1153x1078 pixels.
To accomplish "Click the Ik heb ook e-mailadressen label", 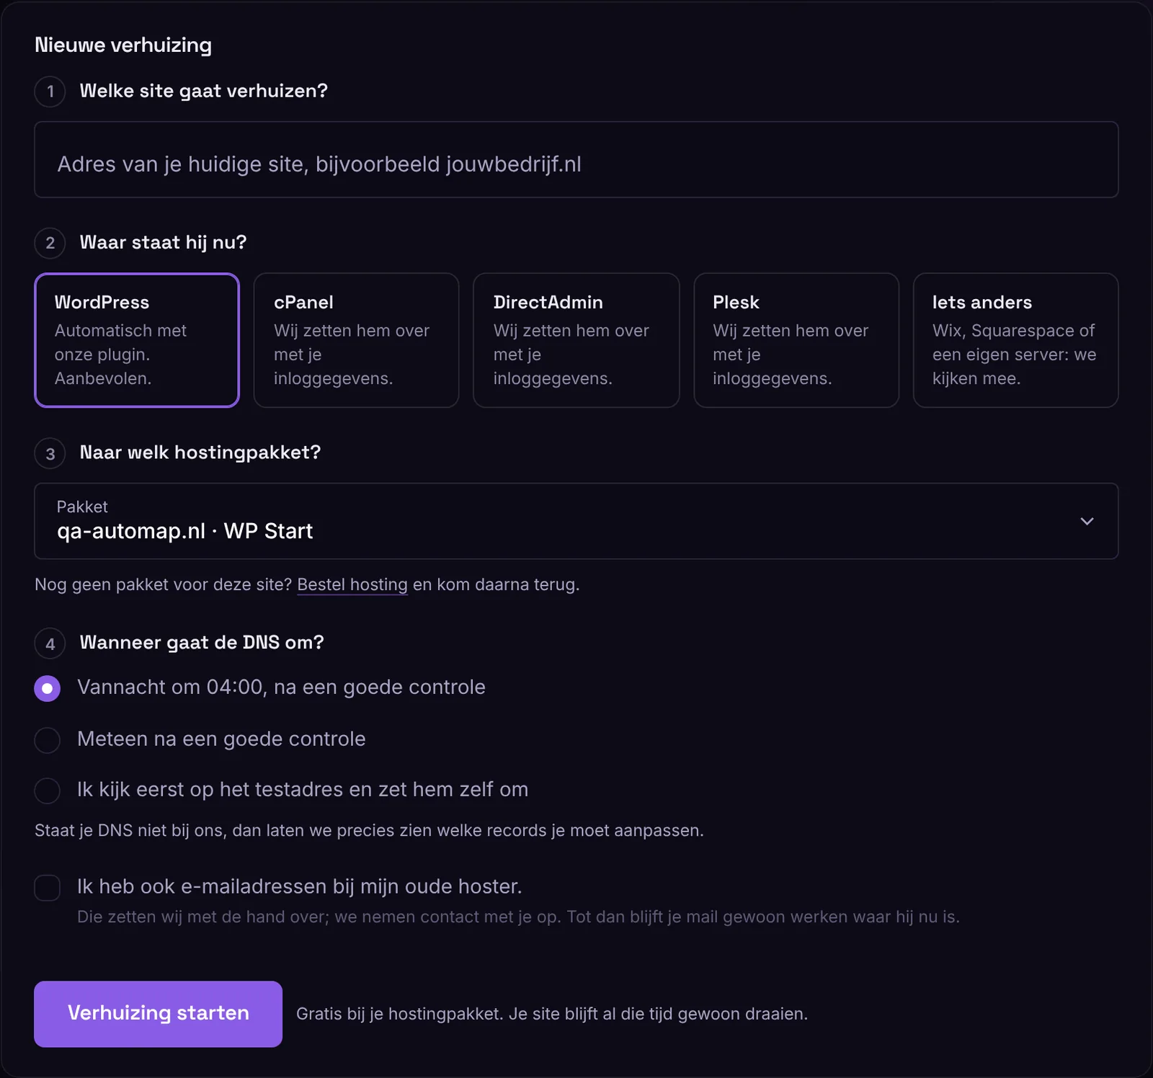I will point(299,886).
